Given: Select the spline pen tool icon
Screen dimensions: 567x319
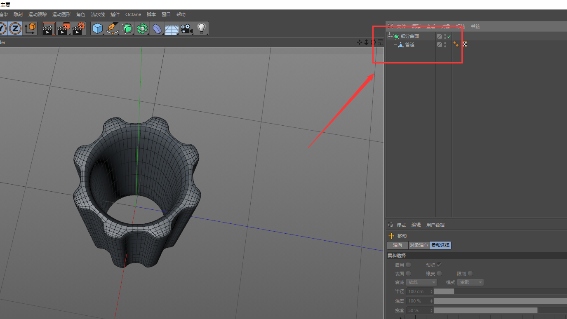Looking at the screenshot, I should click(113, 28).
